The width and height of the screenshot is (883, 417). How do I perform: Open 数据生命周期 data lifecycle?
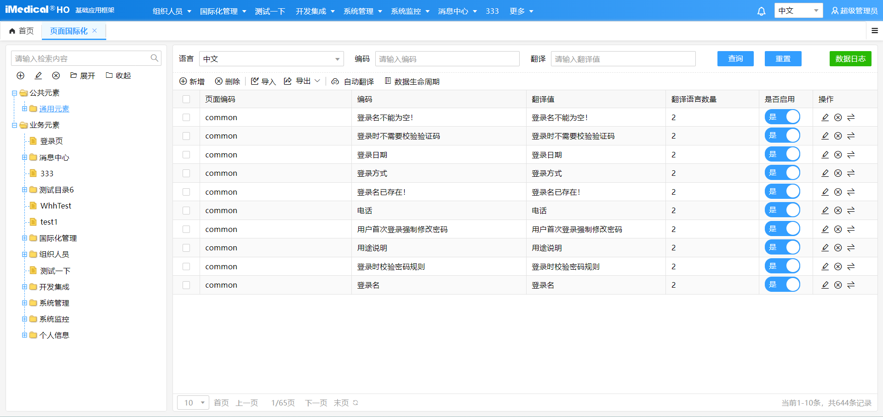412,81
